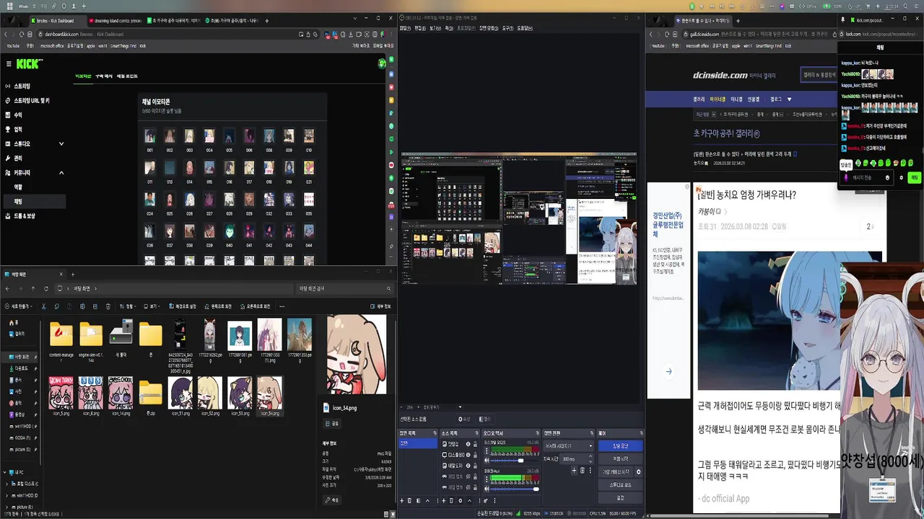Switch to 이모티콘 tab in Kick dashboard
This screenshot has width=924, height=519.
click(83, 76)
